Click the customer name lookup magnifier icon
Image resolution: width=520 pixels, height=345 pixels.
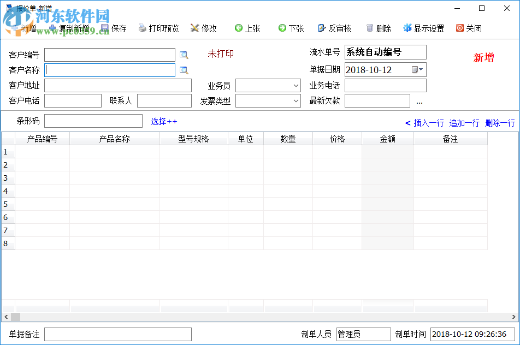coord(184,70)
